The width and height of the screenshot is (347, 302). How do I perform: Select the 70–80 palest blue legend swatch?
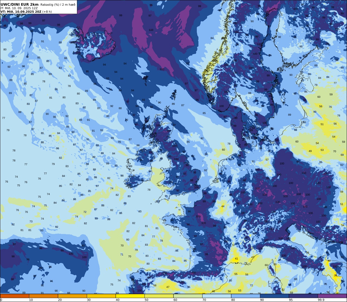tap(217, 296)
